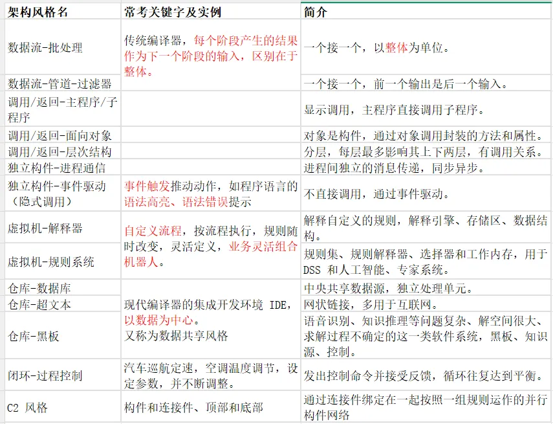Screen dimensions: 553x424
Task: Click cell '调用/返回-层次结构'
Action: pos(63,151)
